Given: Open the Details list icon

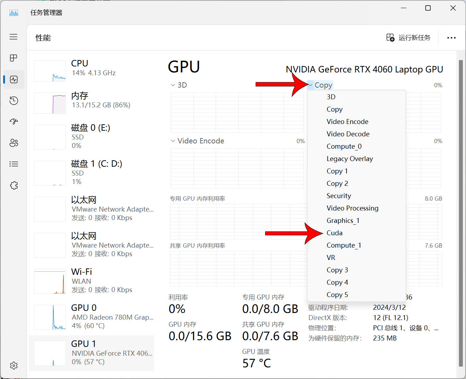Looking at the screenshot, I should point(13,164).
